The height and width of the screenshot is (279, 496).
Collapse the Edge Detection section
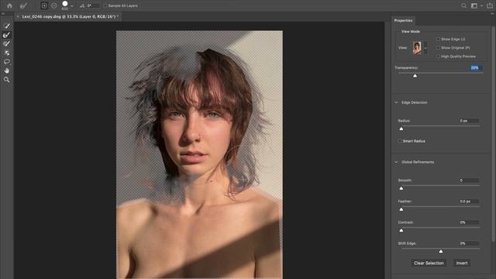[396, 102]
